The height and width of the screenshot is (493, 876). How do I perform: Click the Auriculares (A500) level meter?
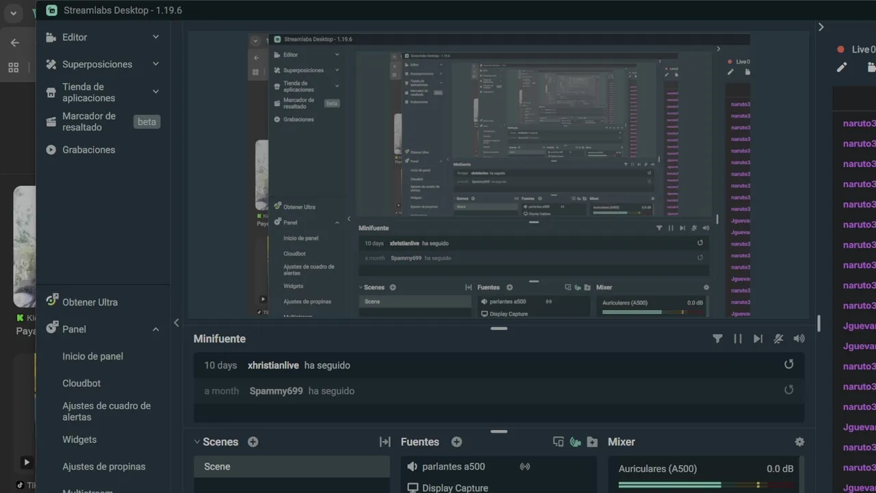pos(706,485)
